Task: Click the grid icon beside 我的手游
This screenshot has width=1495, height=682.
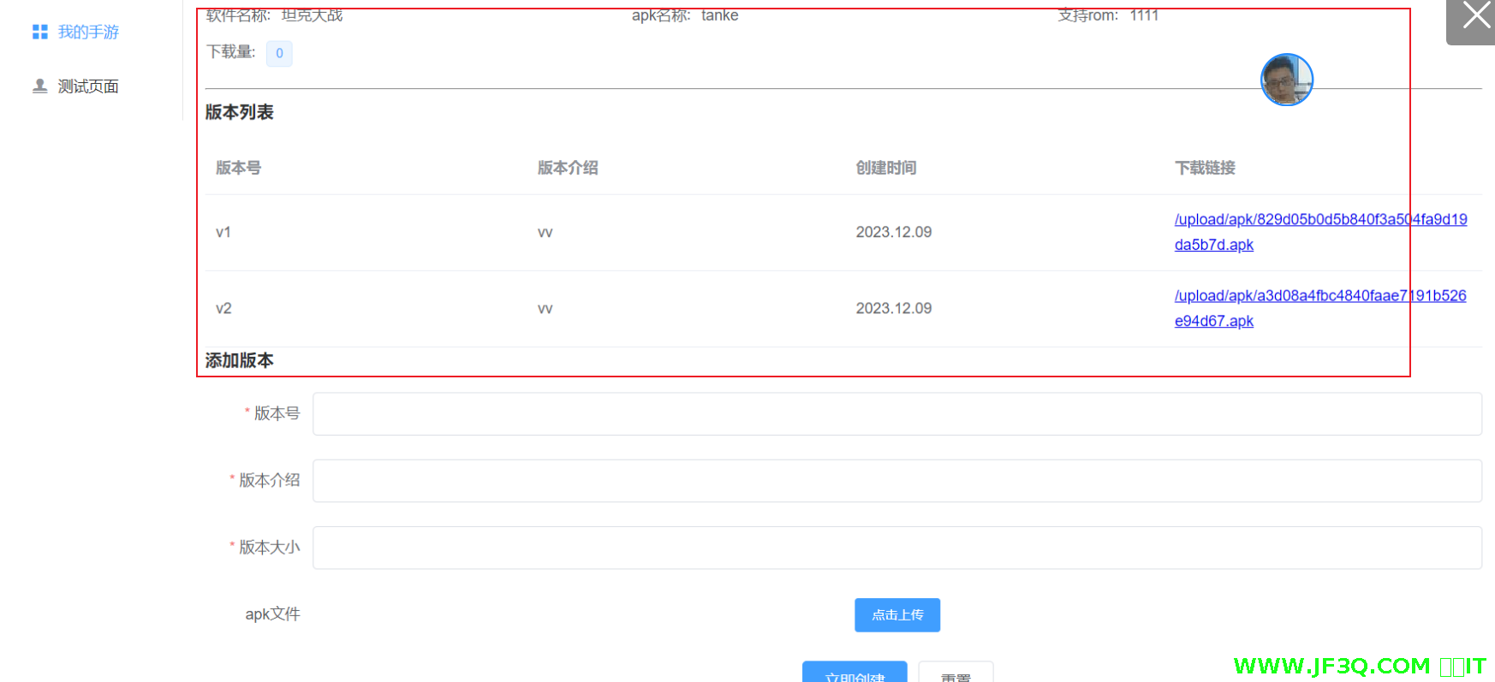Action: [x=39, y=33]
